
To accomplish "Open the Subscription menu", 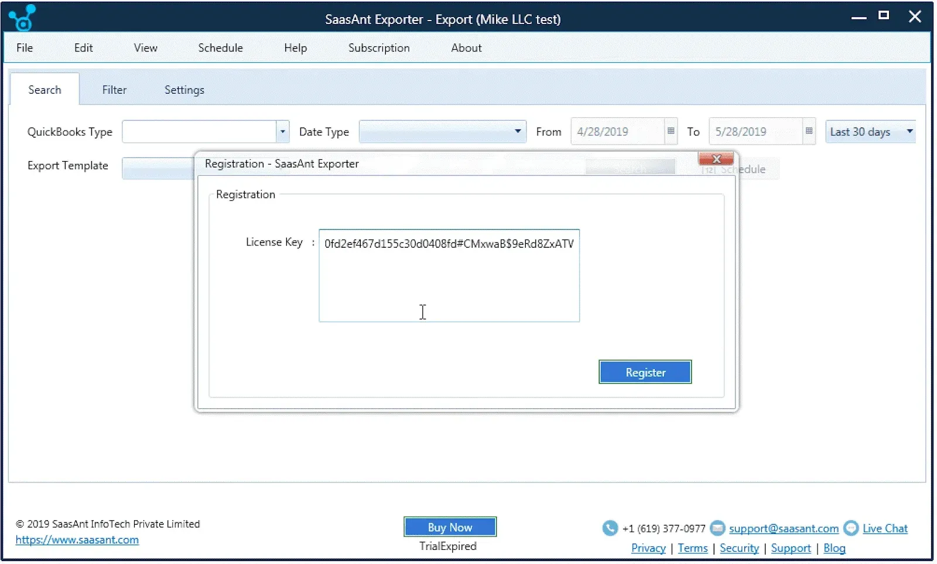I will pyautogui.click(x=379, y=48).
